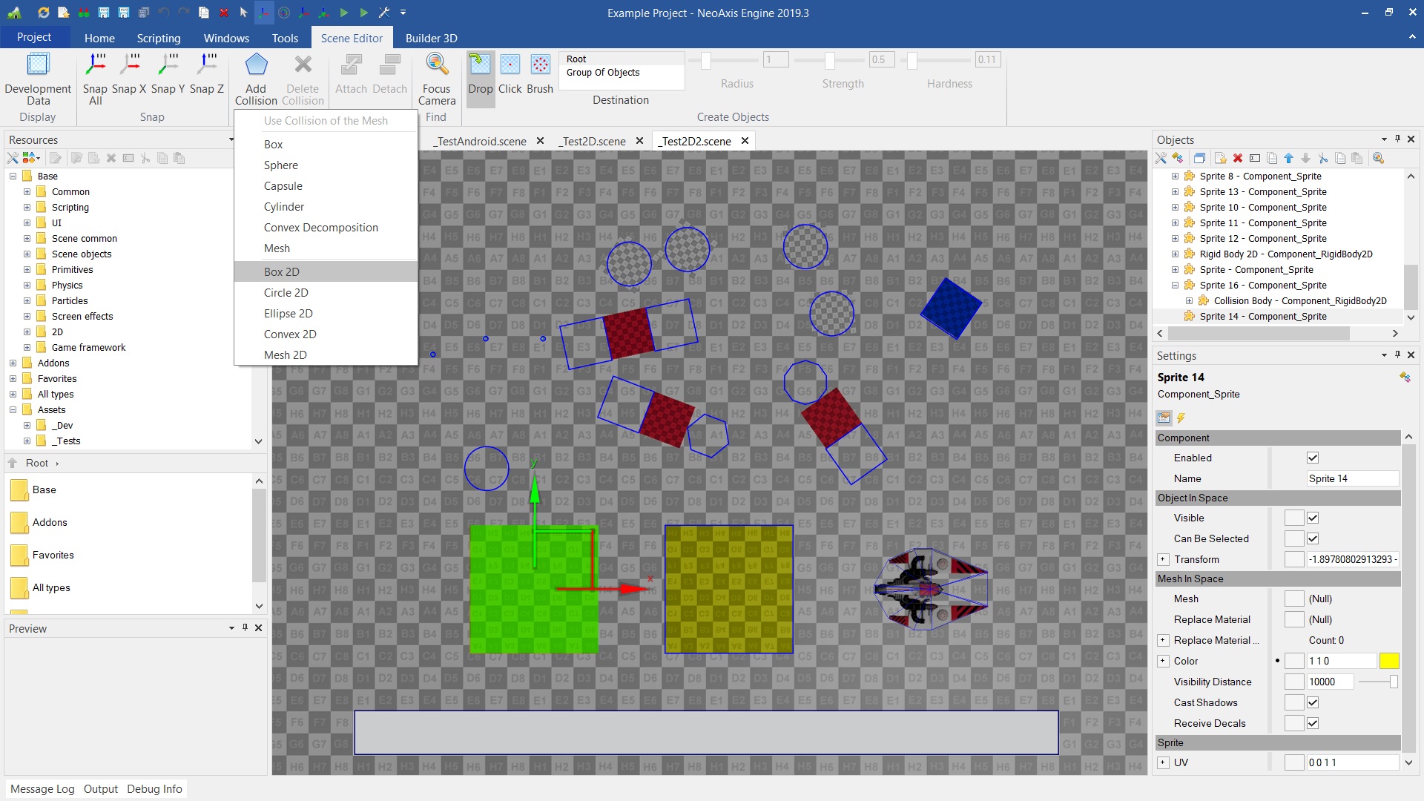Click the yellow Color swatch
Image resolution: width=1424 pixels, height=801 pixels.
click(1388, 661)
